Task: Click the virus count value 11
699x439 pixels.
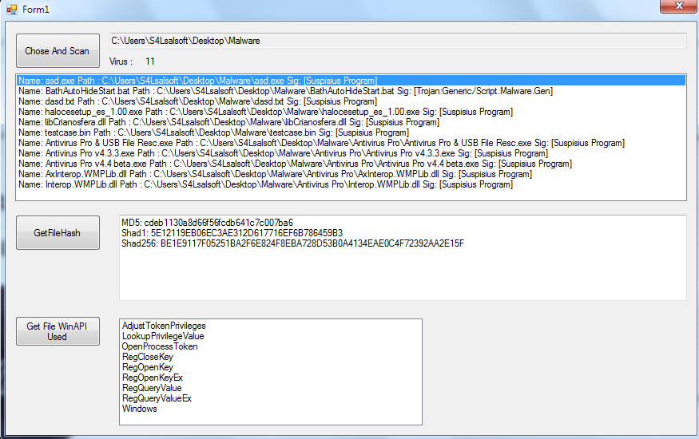Action: 150,61
